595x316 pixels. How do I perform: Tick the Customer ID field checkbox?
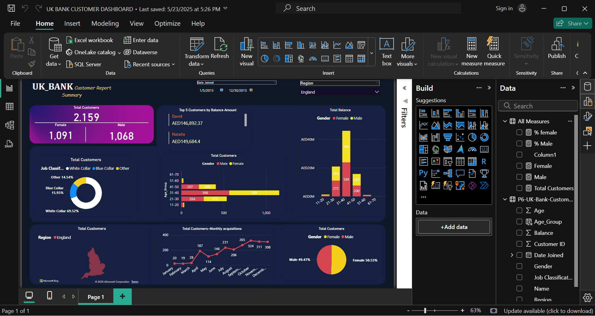(x=519, y=244)
